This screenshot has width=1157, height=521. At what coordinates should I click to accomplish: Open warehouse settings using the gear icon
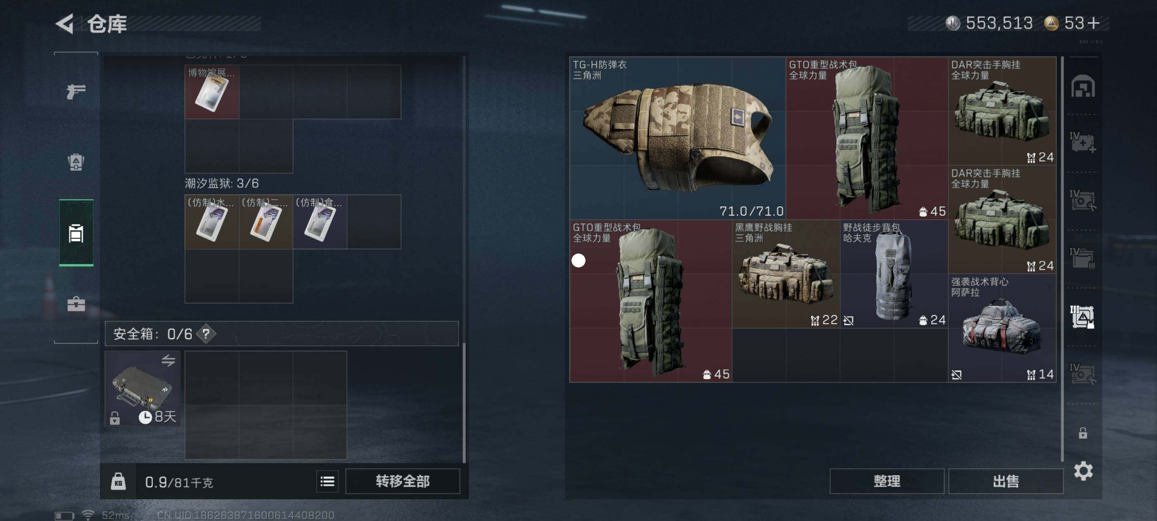pos(1083,471)
